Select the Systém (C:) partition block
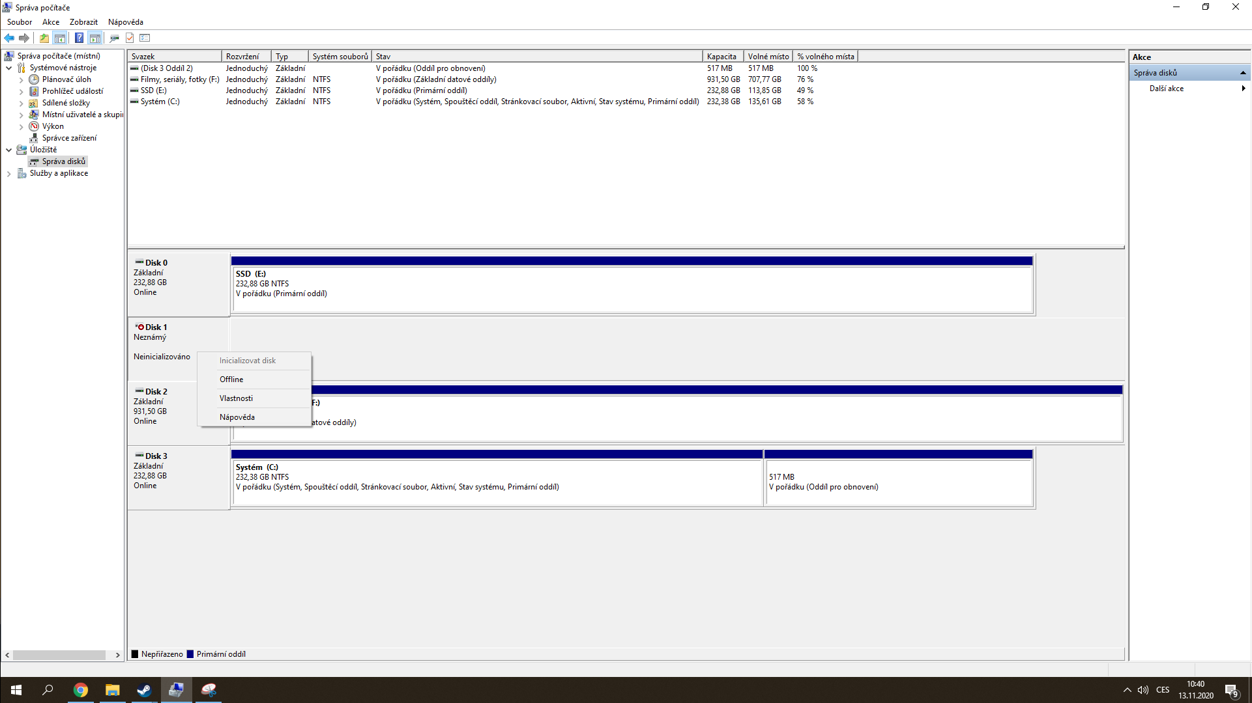 tap(497, 483)
